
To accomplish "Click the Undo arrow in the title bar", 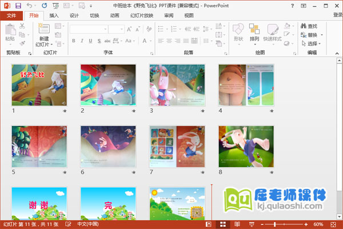I will pos(29,5).
